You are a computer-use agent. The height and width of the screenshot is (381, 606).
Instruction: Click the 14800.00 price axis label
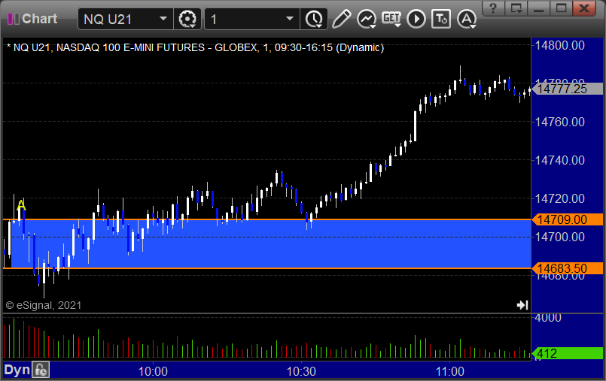click(559, 46)
